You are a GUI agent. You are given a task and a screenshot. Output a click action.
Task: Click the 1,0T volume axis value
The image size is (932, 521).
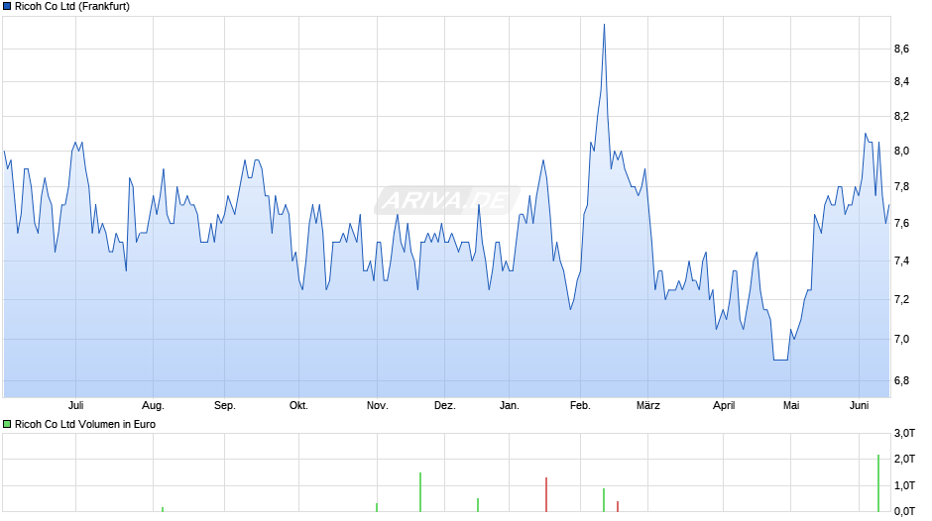point(904,485)
